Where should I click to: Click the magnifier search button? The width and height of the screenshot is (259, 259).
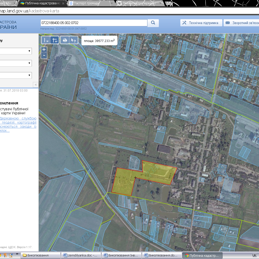tap(153, 23)
